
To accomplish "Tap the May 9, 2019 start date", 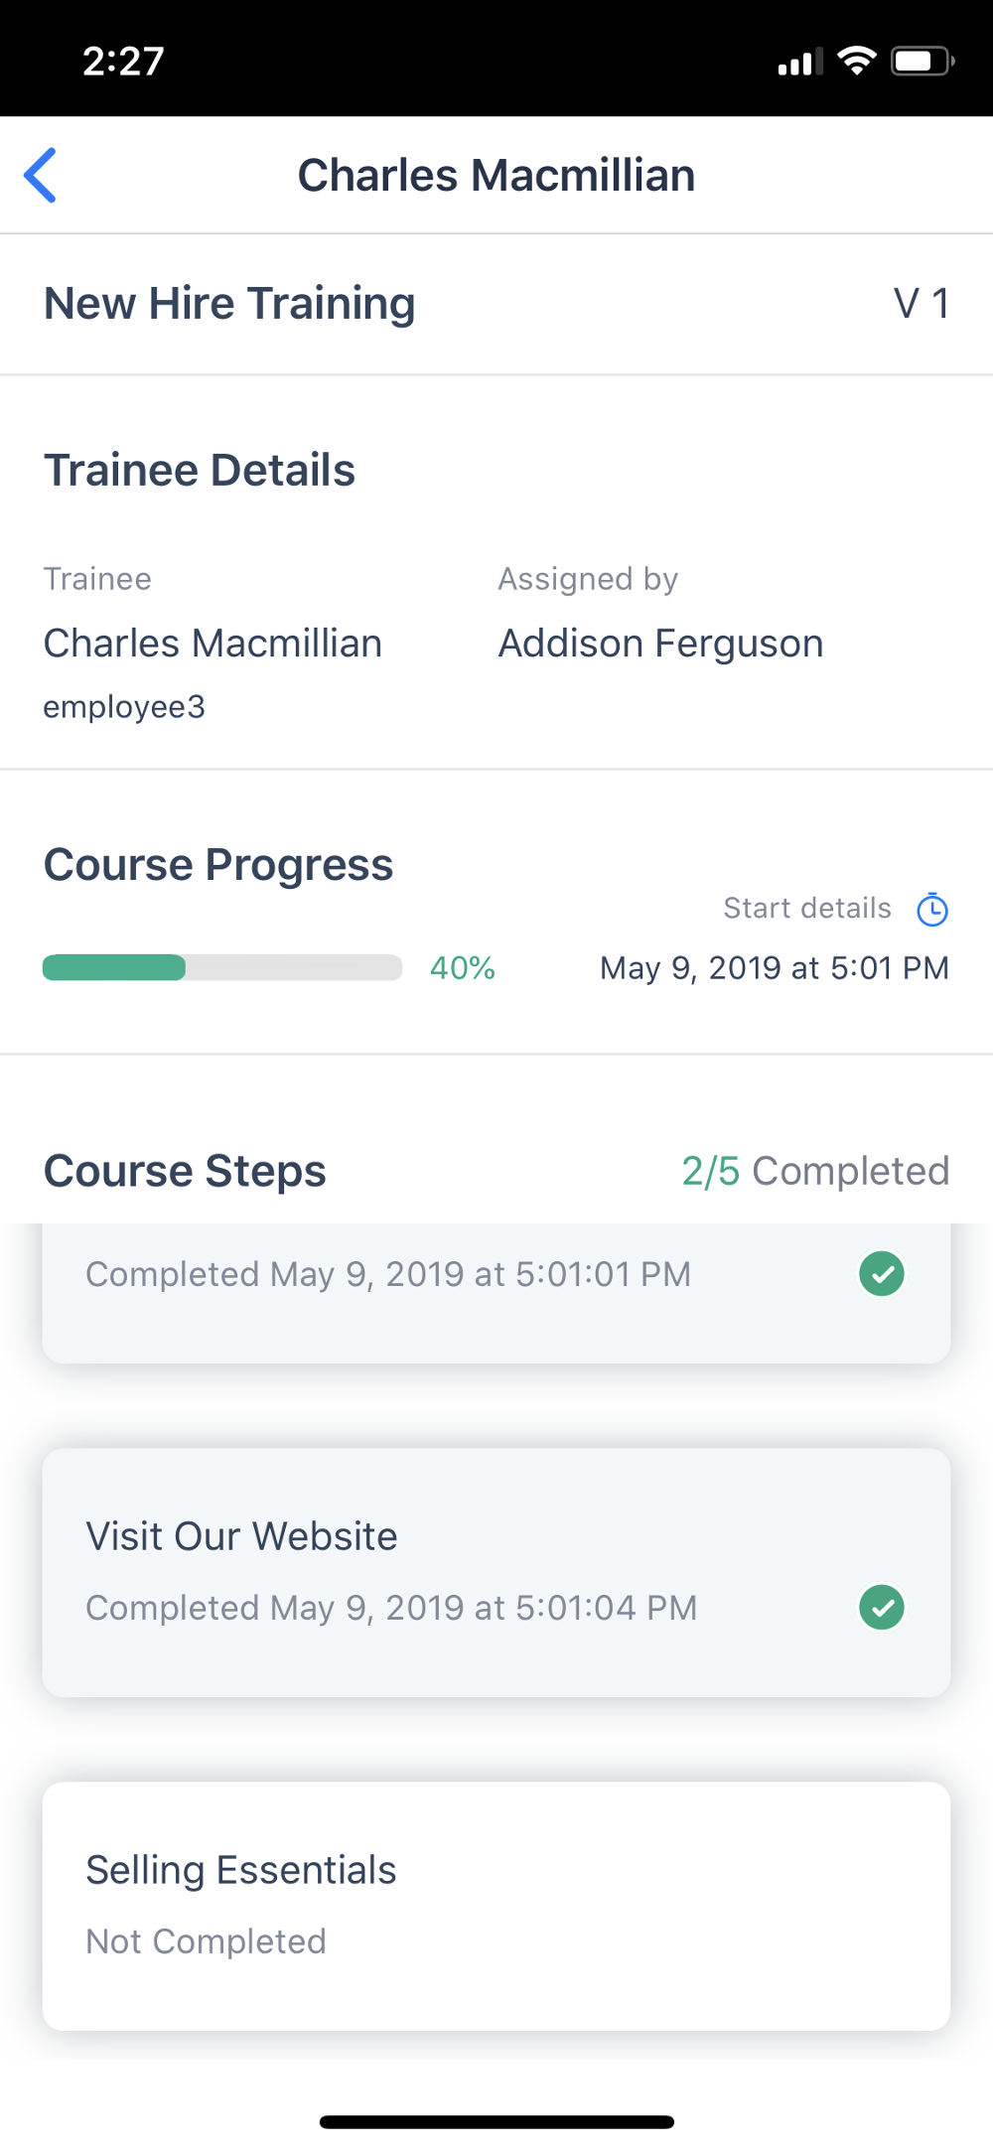I will (x=774, y=968).
